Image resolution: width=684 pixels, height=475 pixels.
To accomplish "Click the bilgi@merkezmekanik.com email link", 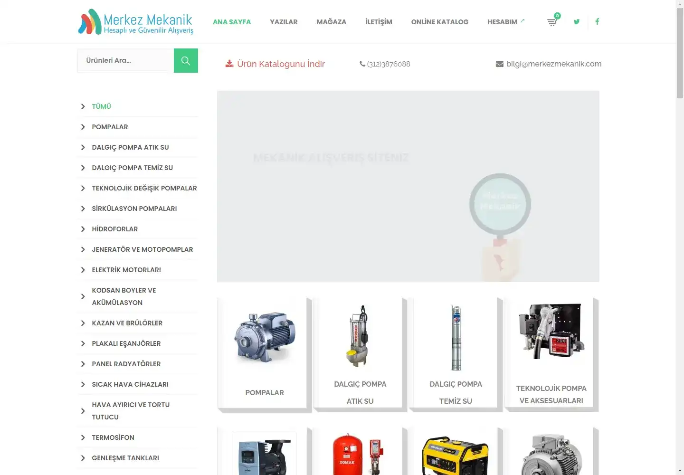I will click(x=554, y=64).
